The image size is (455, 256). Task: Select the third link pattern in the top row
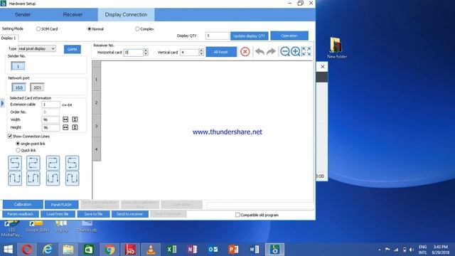pyautogui.click(x=53, y=163)
